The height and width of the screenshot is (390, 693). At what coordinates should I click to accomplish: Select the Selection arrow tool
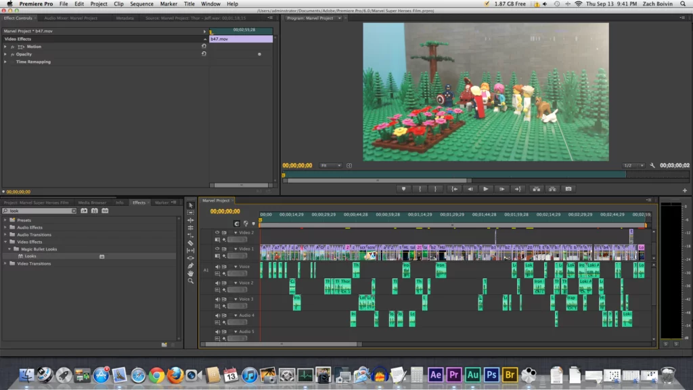pyautogui.click(x=190, y=205)
